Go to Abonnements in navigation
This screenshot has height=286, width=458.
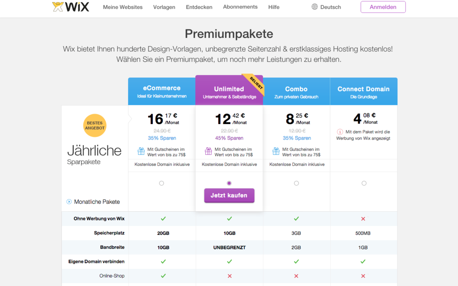point(240,7)
